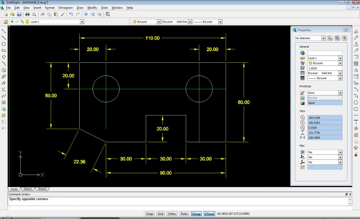Click the Undo arrow icon
This screenshot has width=360, height=219.
pos(71,14)
